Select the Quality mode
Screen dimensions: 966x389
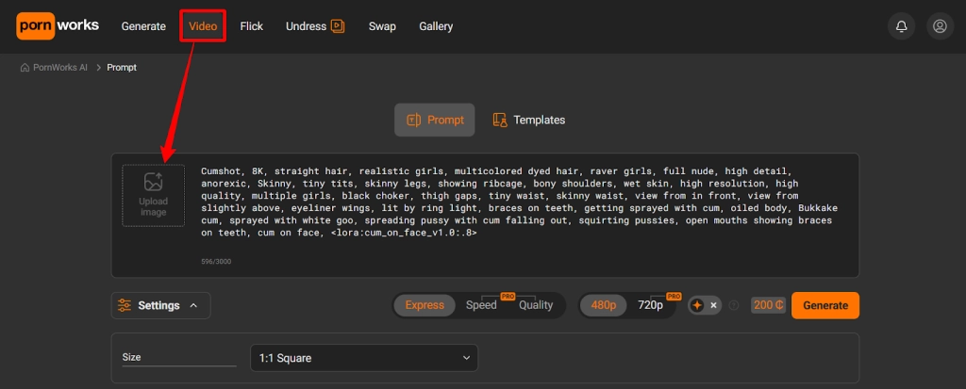coord(536,305)
